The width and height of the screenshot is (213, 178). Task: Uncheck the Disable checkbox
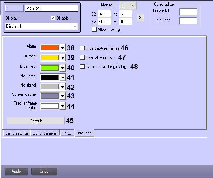coord(53,18)
